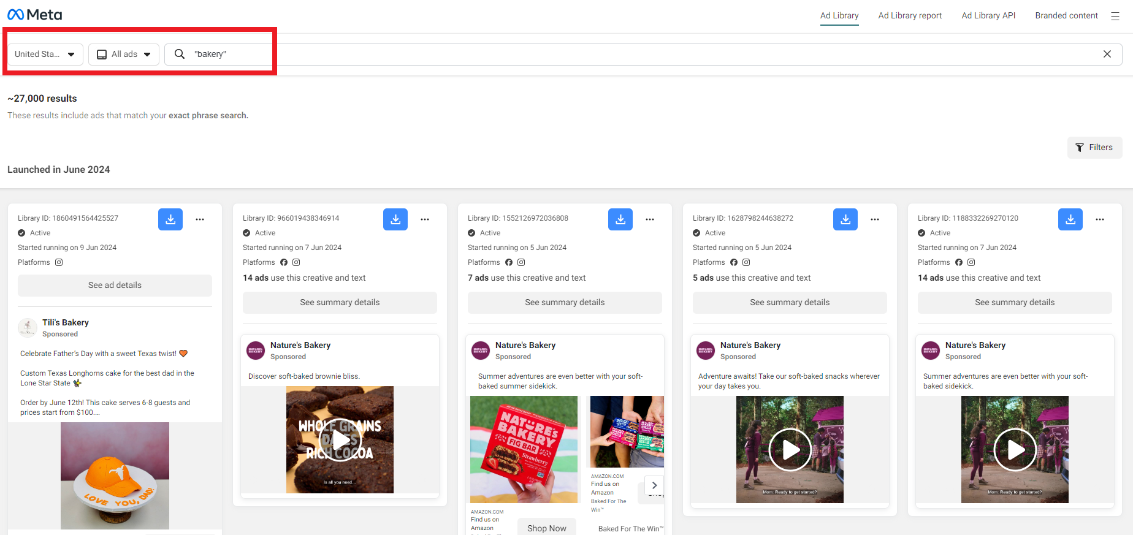The height and width of the screenshot is (535, 1133).
Task: Open more options for ad 1552126972036808
Action: pos(650,219)
